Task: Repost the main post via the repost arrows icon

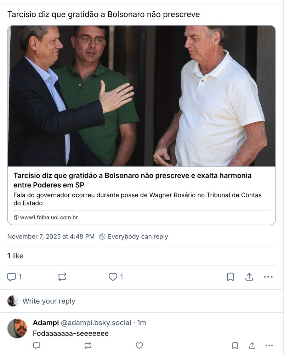Action: [x=62, y=277]
